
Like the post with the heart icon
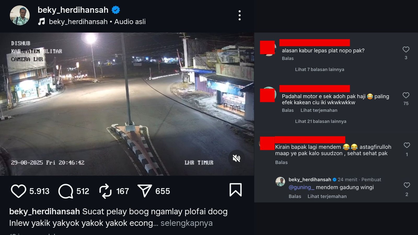tap(18, 191)
